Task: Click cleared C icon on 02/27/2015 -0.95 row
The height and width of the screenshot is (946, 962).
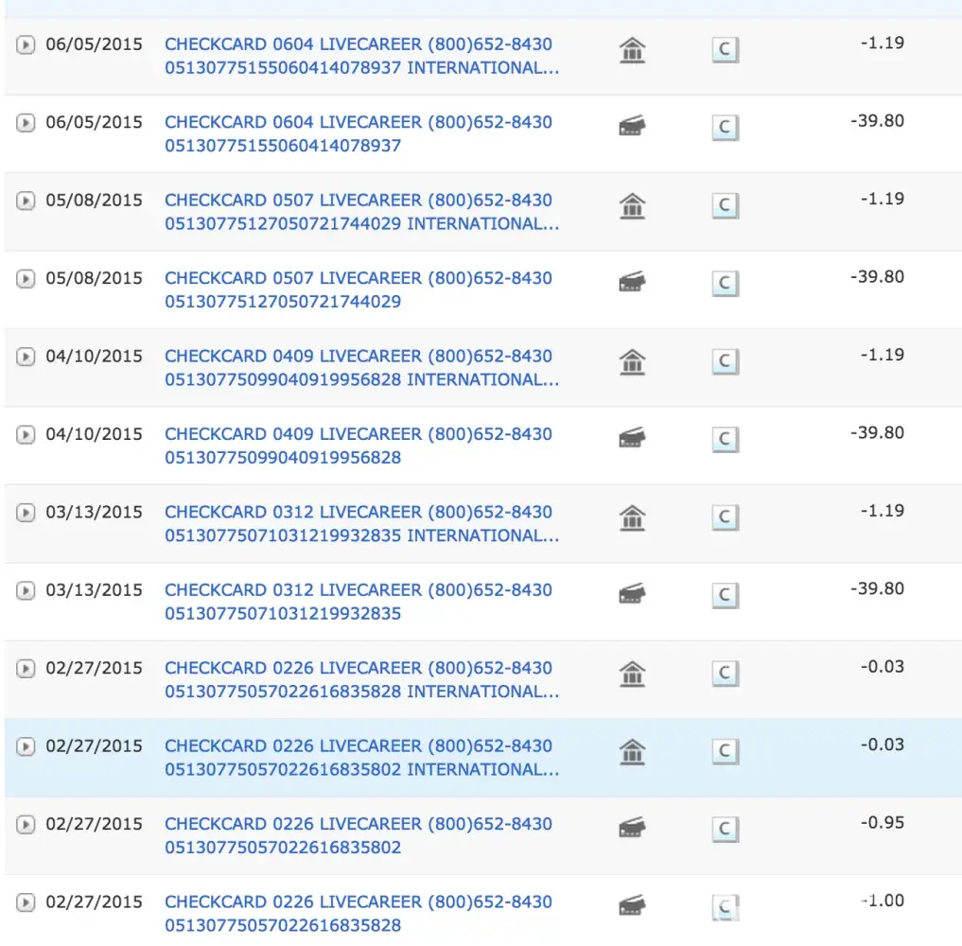Action: pyautogui.click(x=726, y=829)
